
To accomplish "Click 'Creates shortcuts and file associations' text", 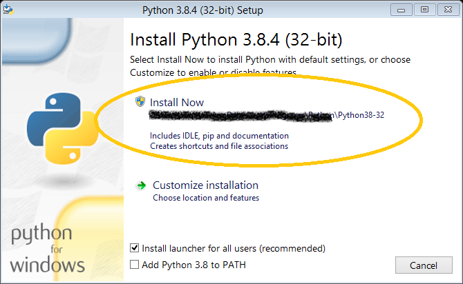I will pyautogui.click(x=219, y=146).
